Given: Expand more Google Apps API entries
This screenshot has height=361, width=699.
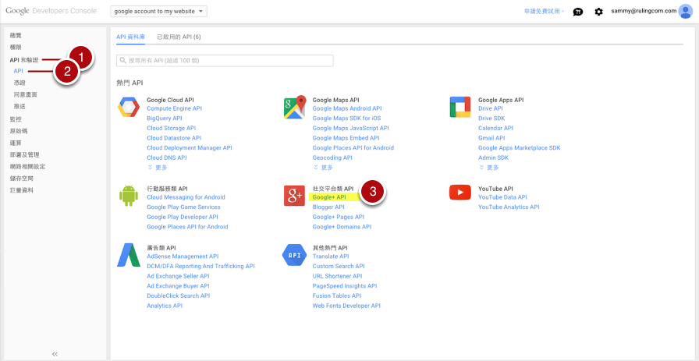Looking at the screenshot, I should (x=489, y=168).
